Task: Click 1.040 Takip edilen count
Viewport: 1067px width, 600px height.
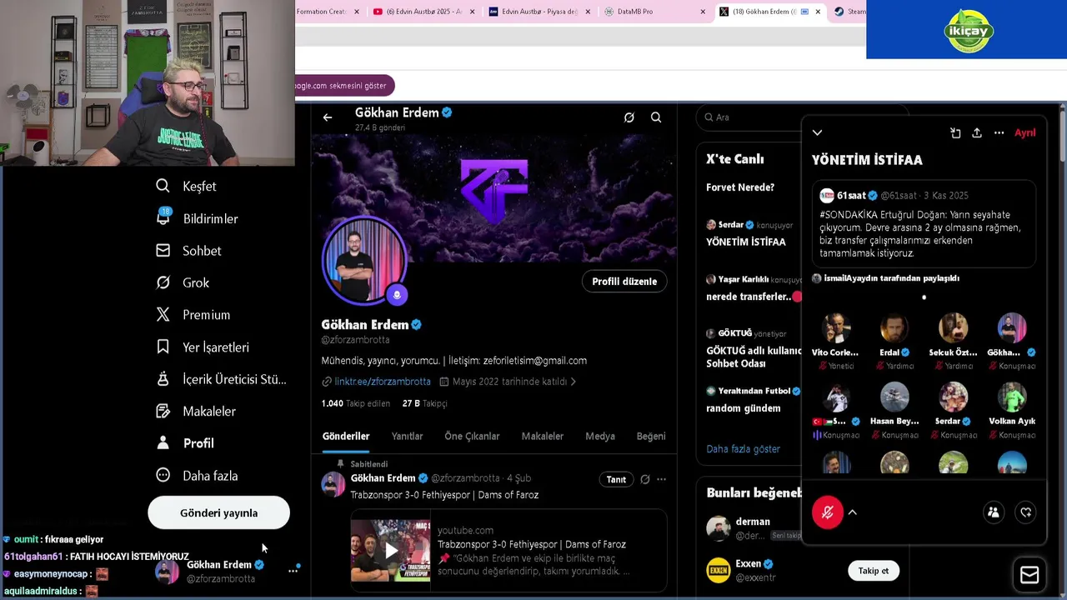Action: click(x=356, y=403)
